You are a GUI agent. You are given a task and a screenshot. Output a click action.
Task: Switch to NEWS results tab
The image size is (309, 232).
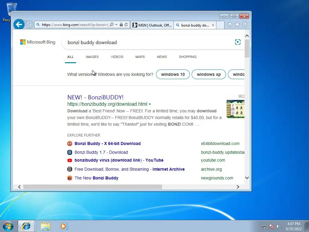coord(162,57)
